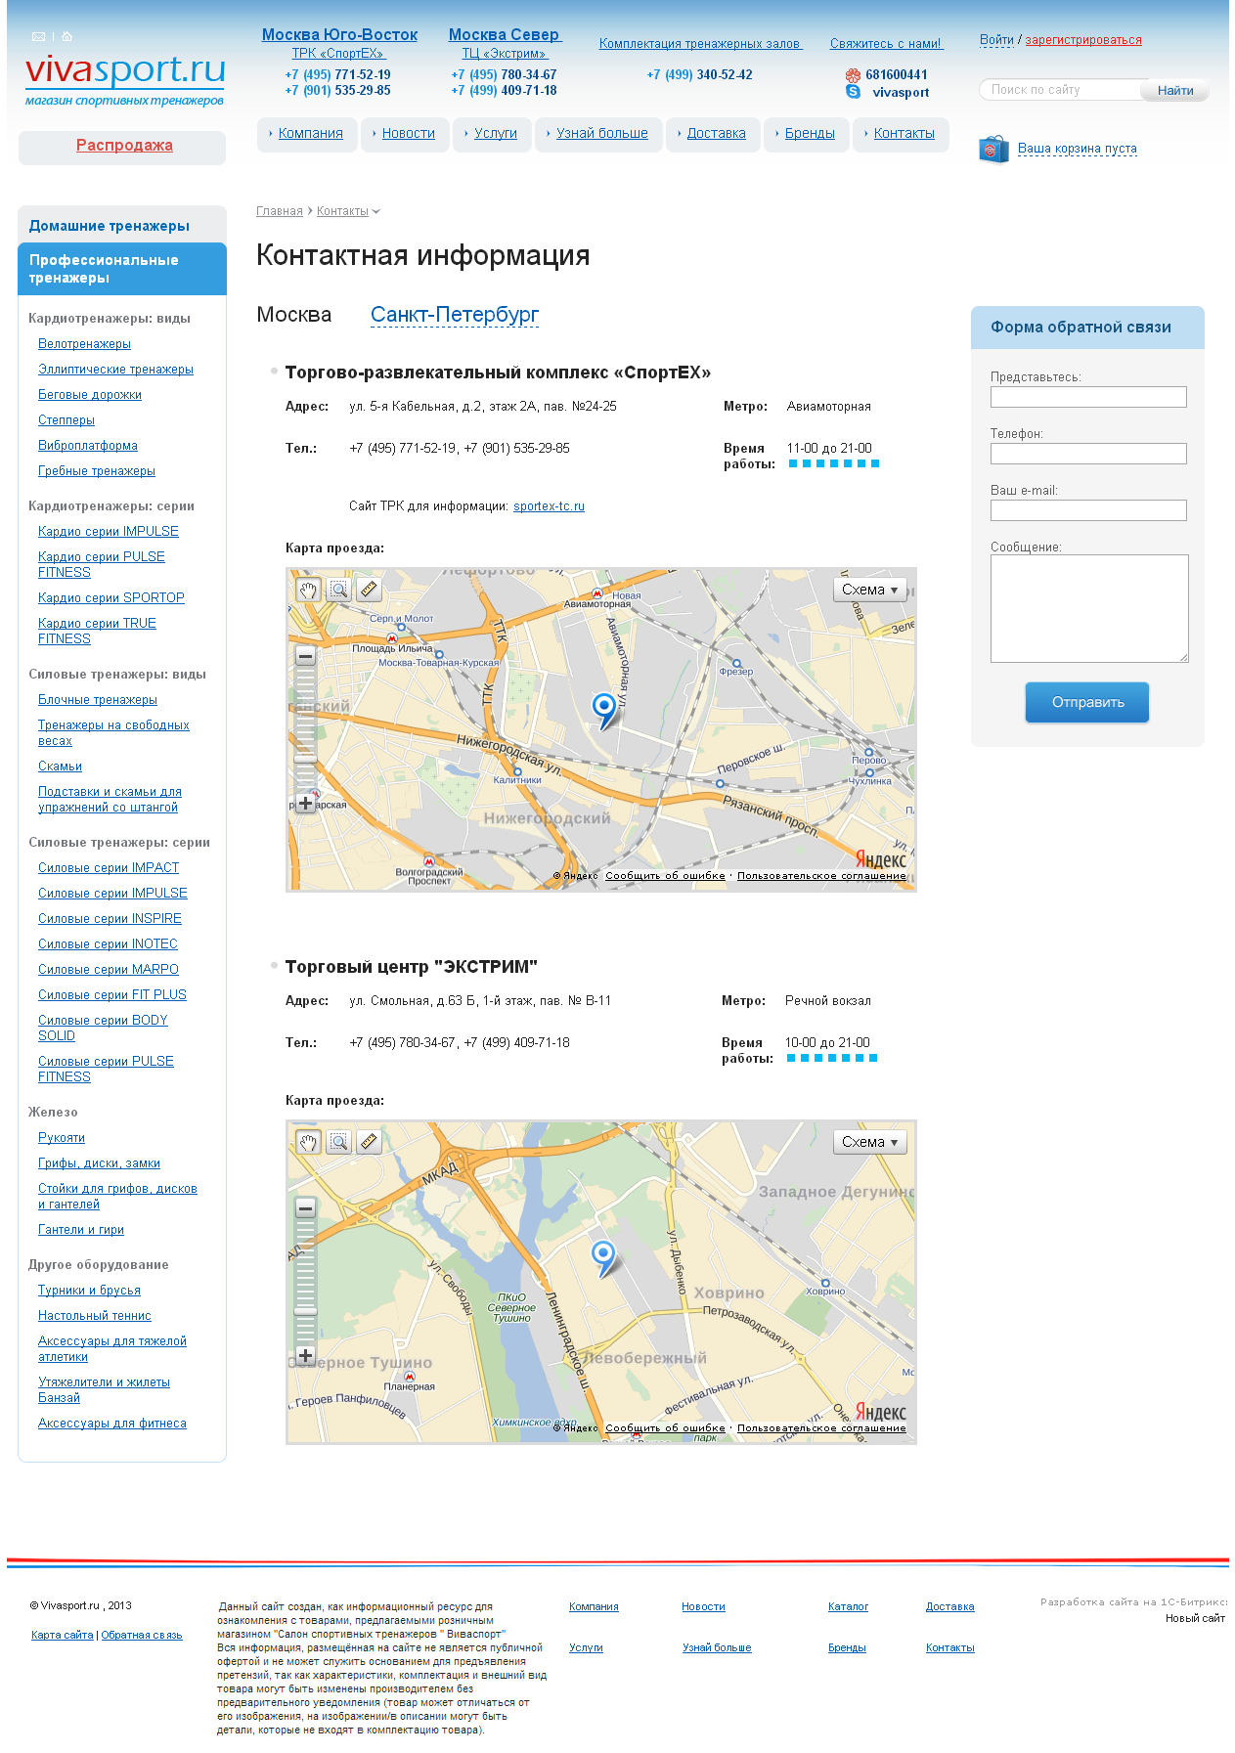This screenshot has width=1235, height=1753.
Task: Adjust zoom slider on СпортЕХ map
Action: (x=305, y=757)
